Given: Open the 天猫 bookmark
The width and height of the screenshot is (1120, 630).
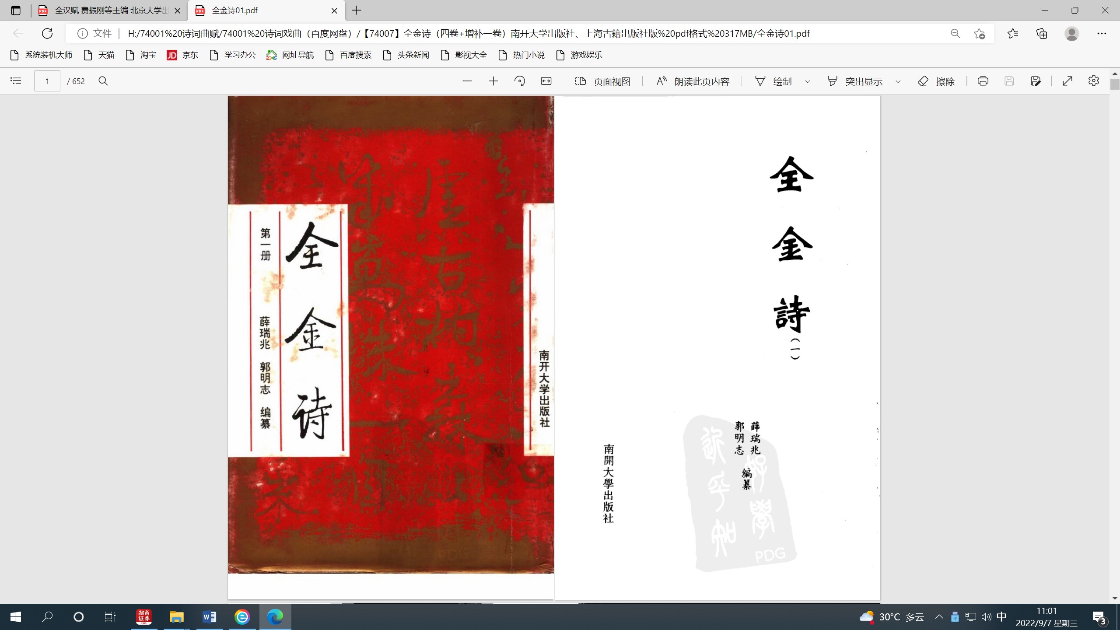Looking at the screenshot, I should click(x=99, y=55).
